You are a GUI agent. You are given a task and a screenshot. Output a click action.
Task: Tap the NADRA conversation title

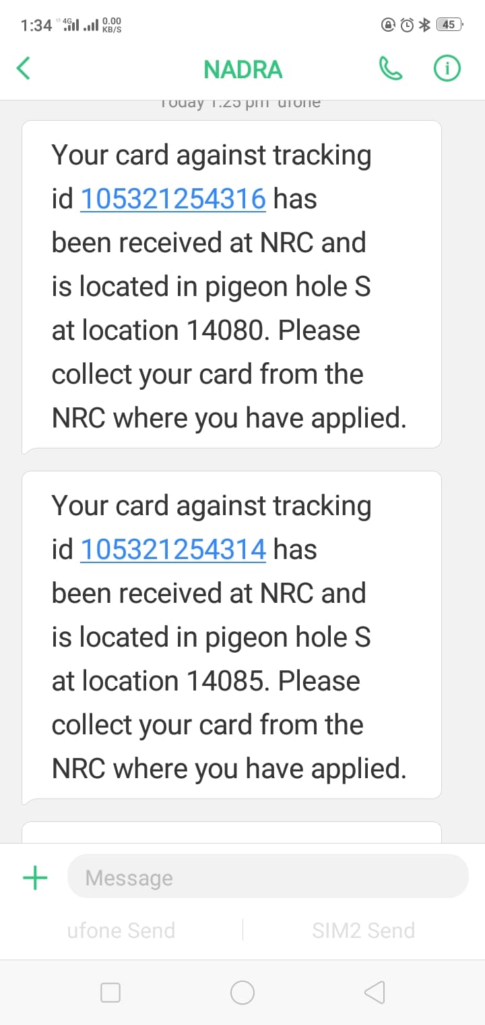pyautogui.click(x=243, y=69)
